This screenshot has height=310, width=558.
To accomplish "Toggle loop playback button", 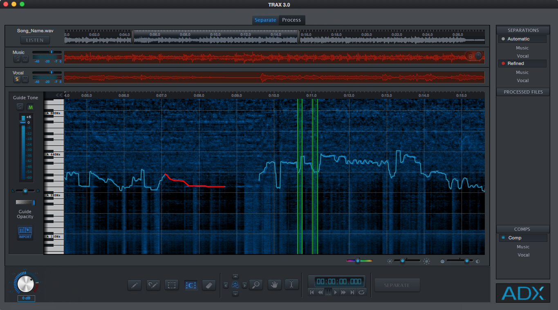I will click(x=361, y=292).
